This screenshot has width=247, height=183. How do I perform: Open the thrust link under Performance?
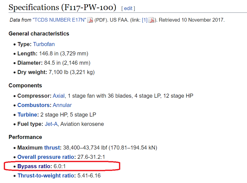(52, 148)
